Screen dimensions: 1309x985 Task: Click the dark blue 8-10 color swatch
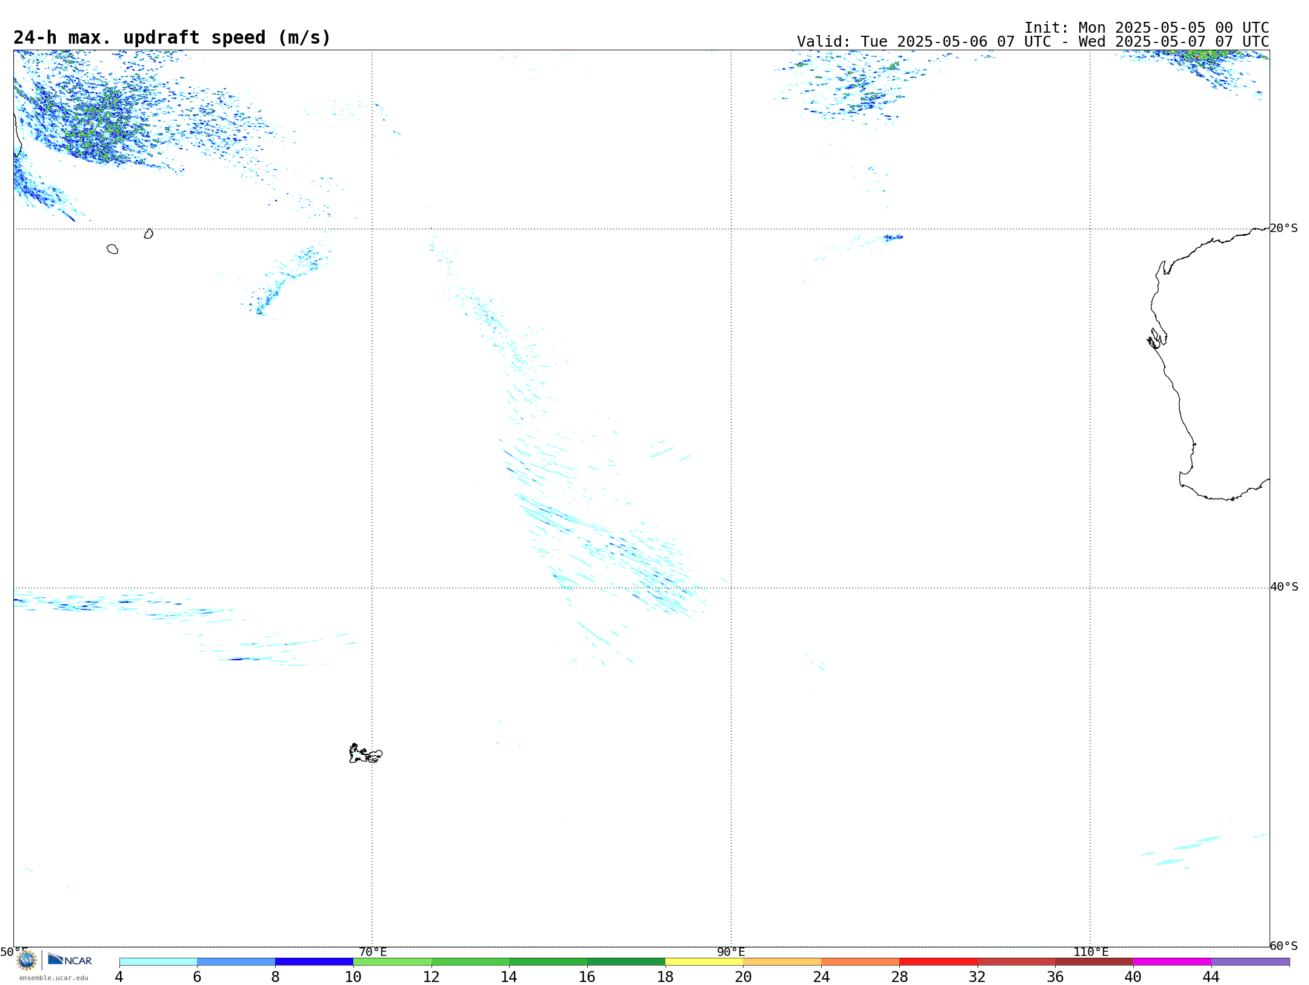click(x=314, y=962)
